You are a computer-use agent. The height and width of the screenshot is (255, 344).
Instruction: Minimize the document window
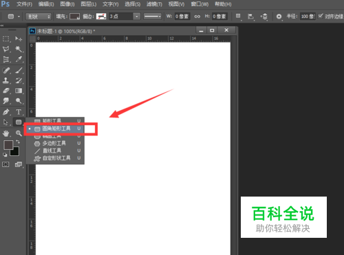pos(202,30)
